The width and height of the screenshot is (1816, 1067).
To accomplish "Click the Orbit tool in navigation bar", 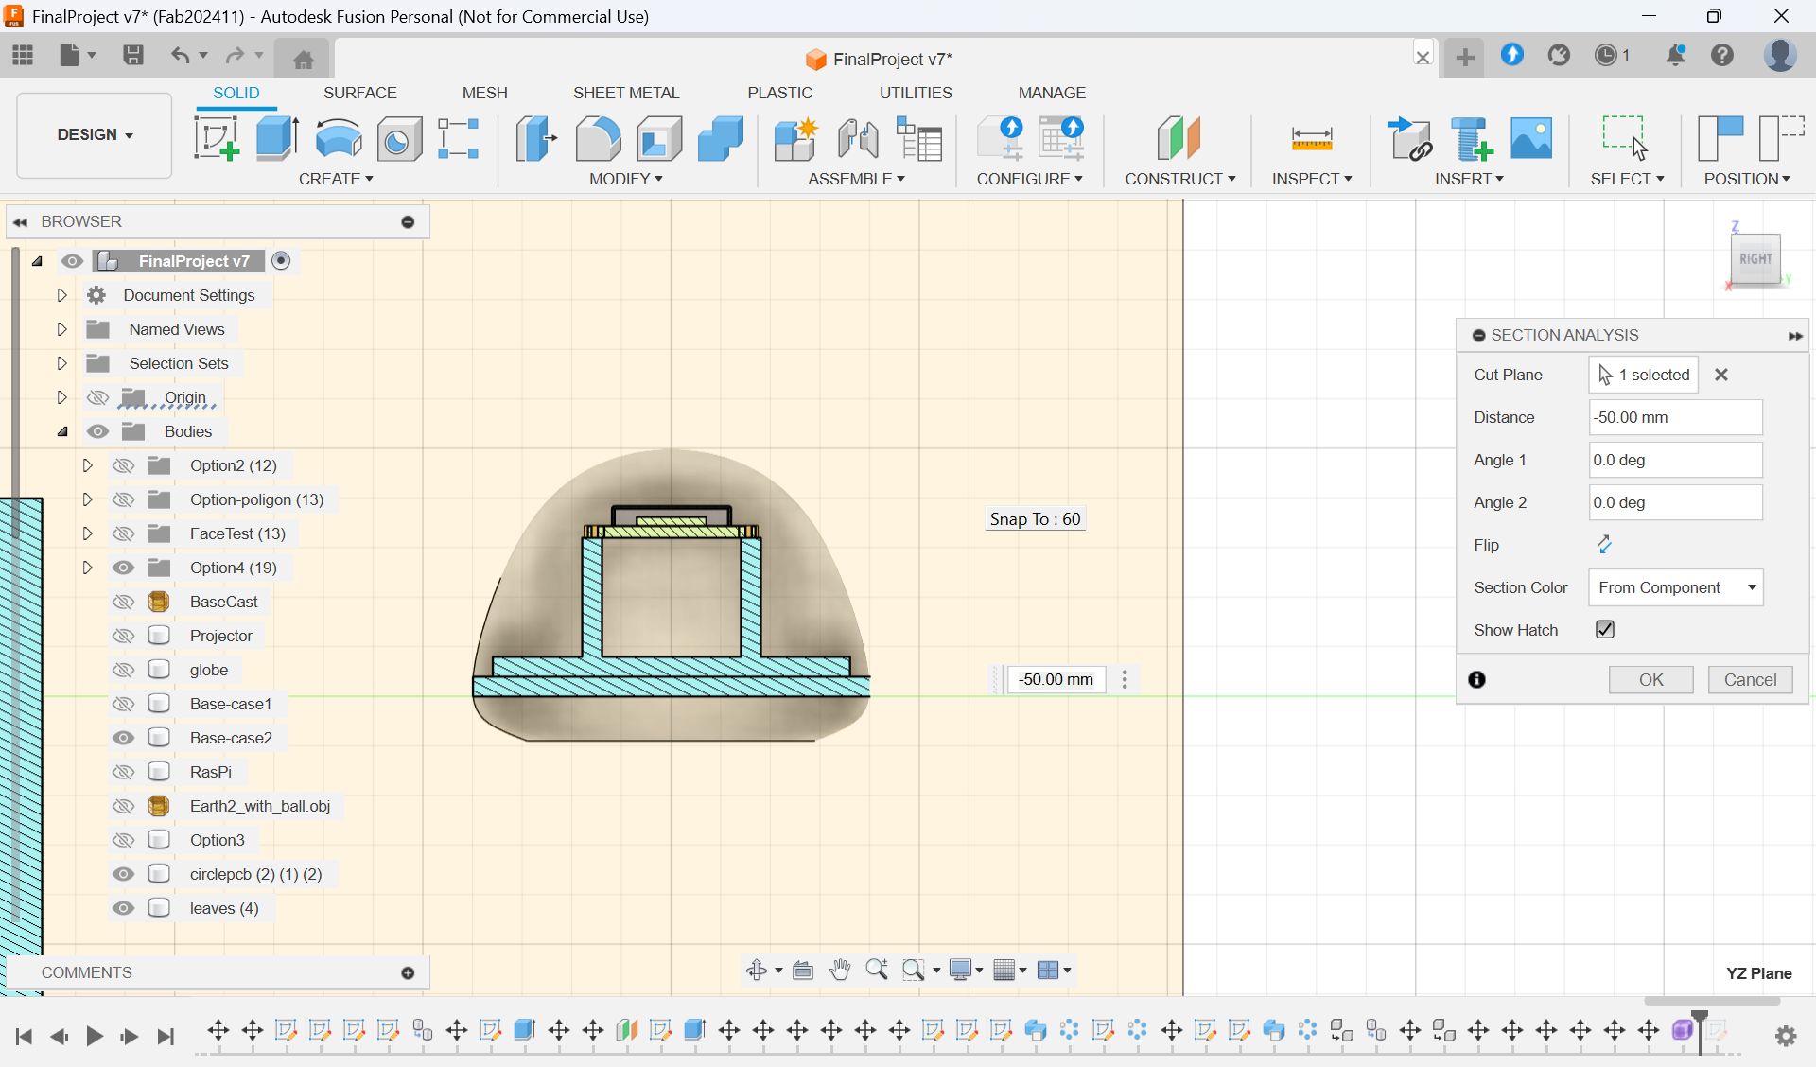I will [x=756, y=970].
